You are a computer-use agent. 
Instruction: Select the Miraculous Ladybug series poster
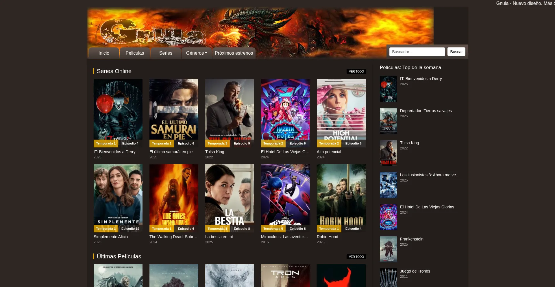point(285,195)
